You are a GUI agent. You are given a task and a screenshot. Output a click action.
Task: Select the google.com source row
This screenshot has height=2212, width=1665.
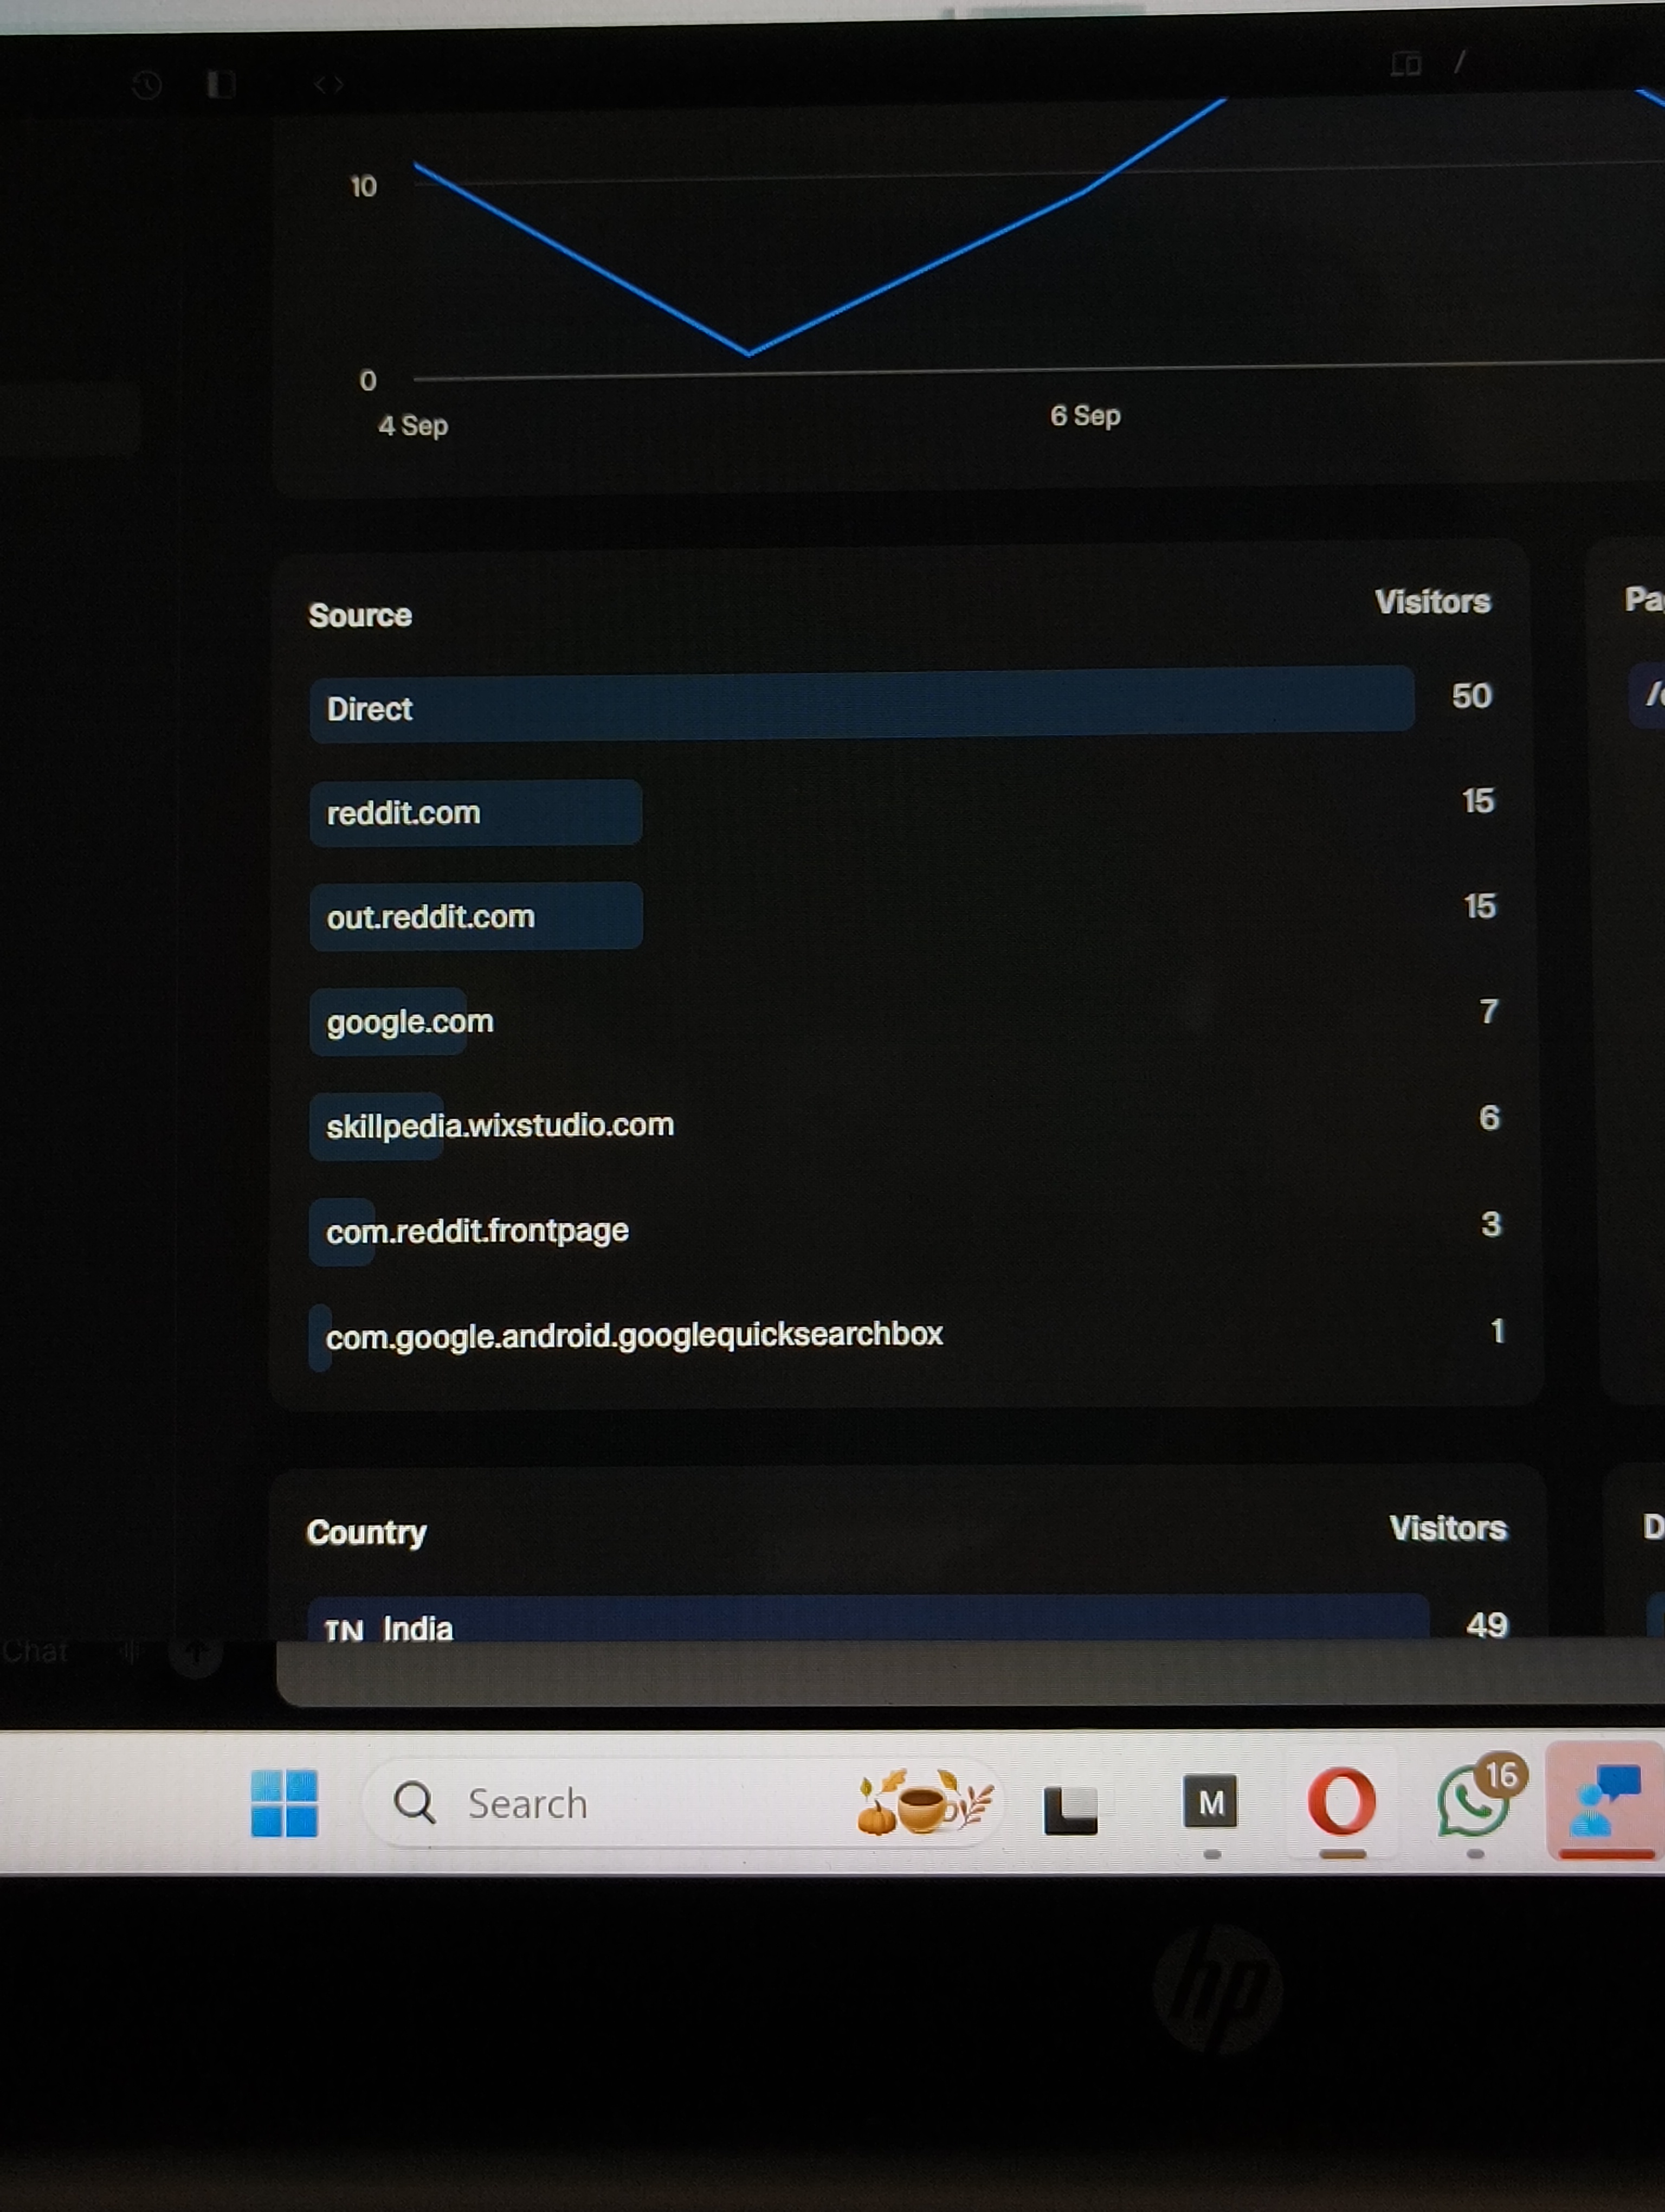click(x=410, y=1021)
